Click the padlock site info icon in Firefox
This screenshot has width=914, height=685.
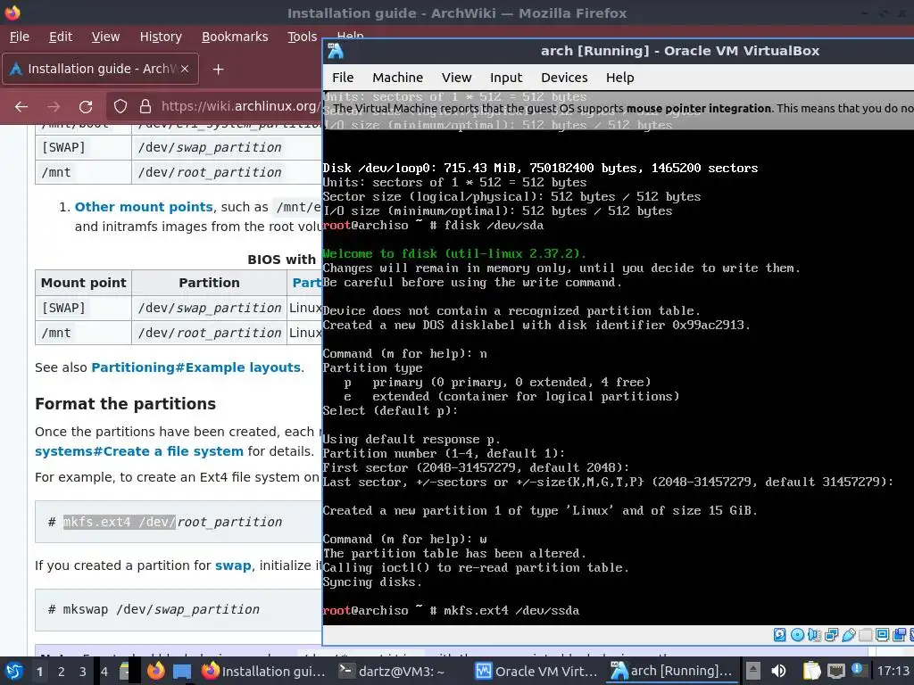pyautogui.click(x=145, y=106)
